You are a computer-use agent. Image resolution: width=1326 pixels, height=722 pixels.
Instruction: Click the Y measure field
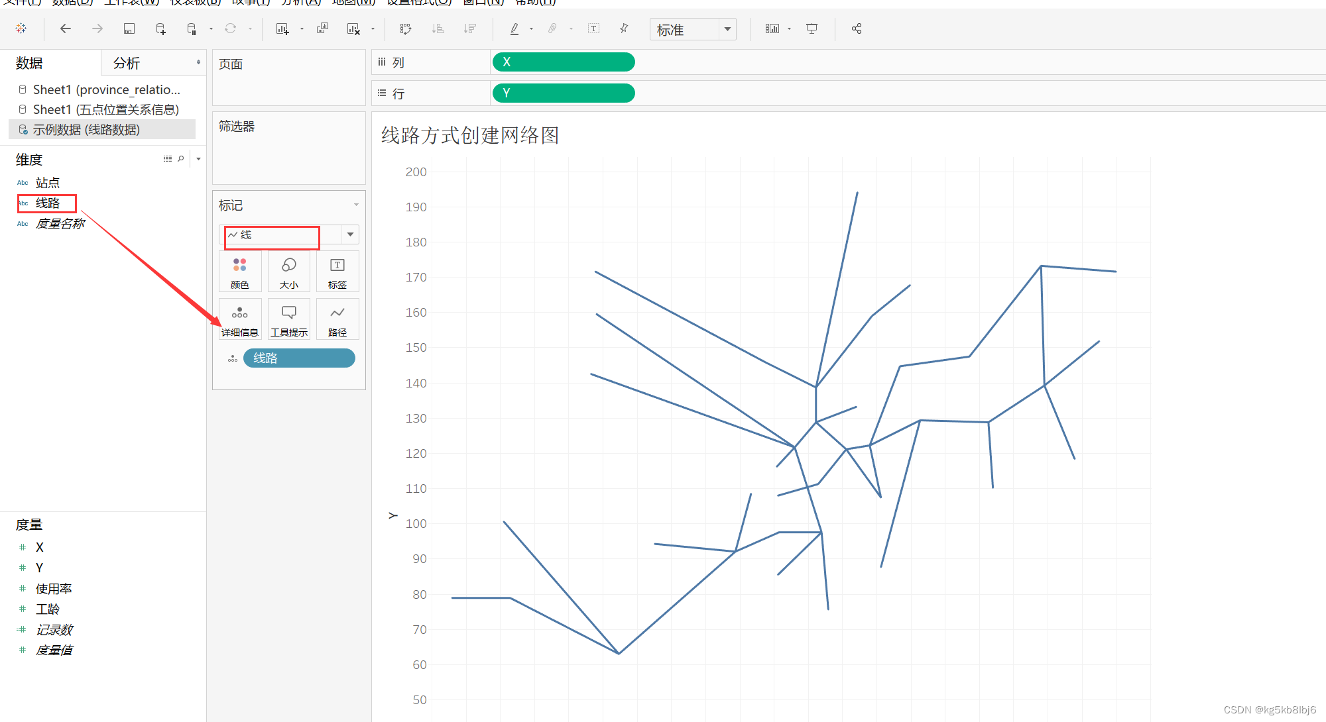[40, 568]
